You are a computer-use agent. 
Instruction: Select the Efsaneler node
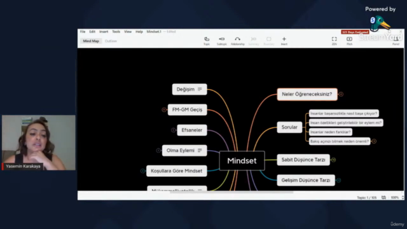click(x=192, y=130)
